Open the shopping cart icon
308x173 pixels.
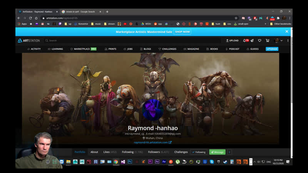[267, 40]
